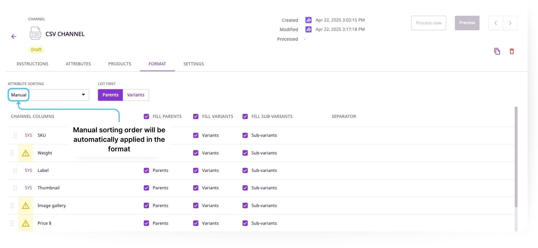This screenshot has width=538, height=248.
Task: Grab the drag handle of Label row
Action: [15, 170]
